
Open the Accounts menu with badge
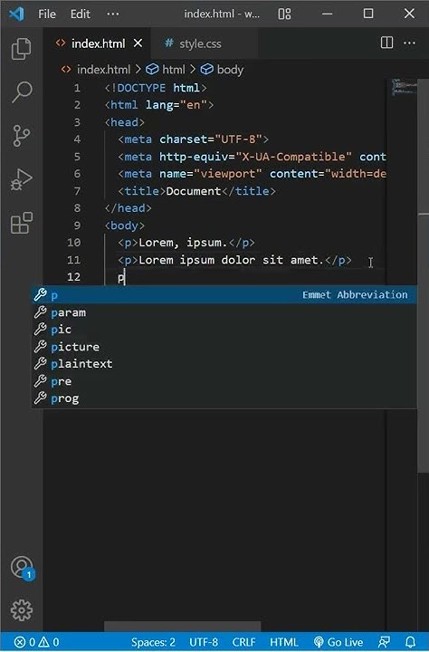click(x=22, y=568)
